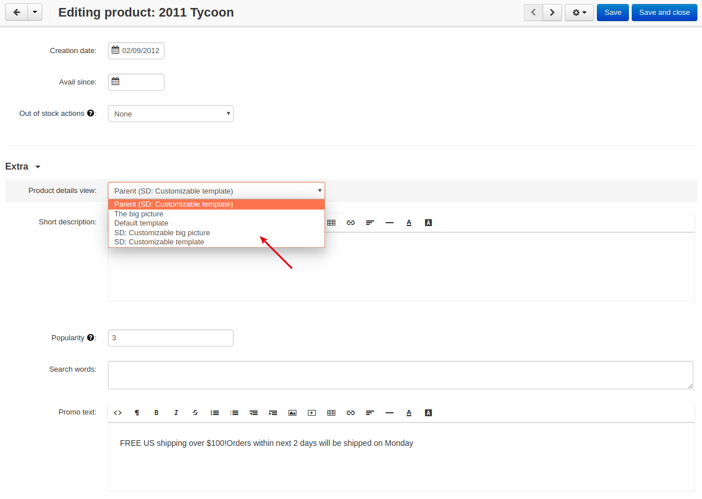Screen dimensions: 702x499
Task: Click the back arrow button
Action: tap(17, 12)
